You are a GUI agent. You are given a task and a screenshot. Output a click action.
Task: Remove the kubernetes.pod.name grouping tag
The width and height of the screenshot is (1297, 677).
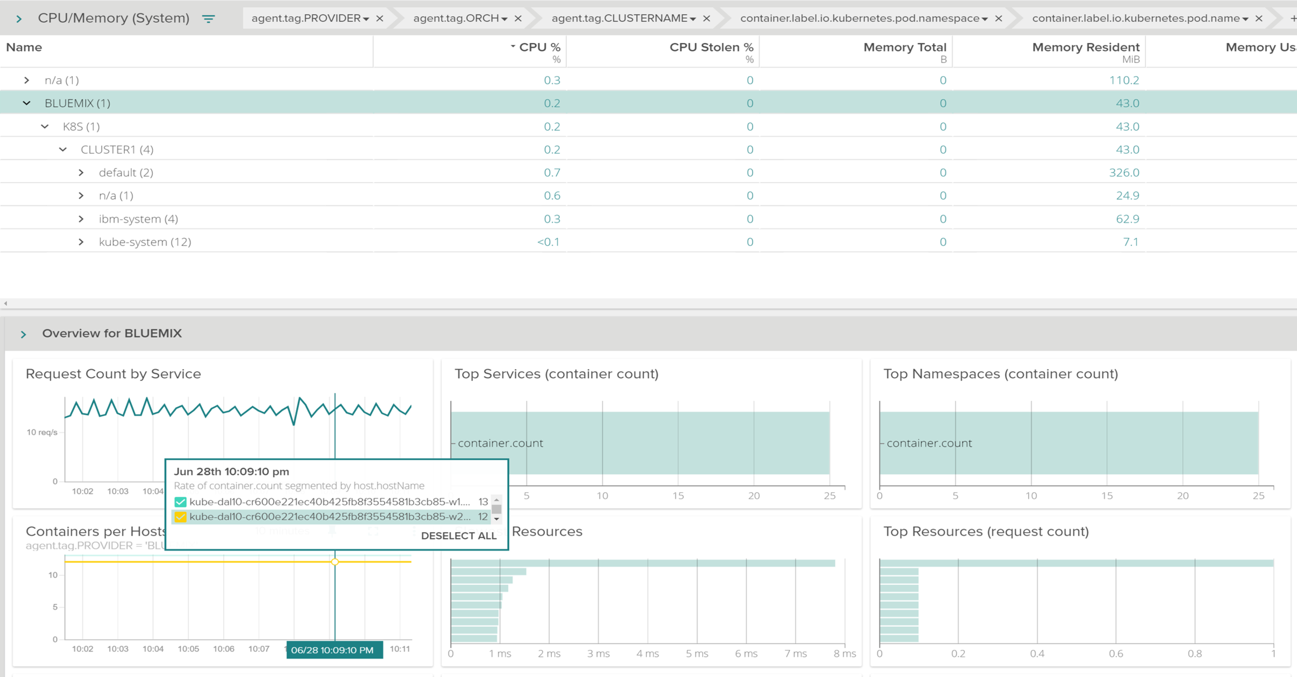(1259, 18)
